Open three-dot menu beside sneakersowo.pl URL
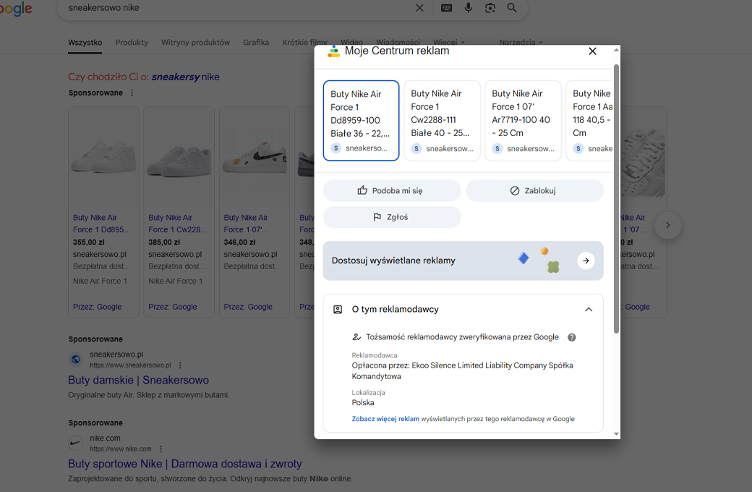The width and height of the screenshot is (752, 492). pyautogui.click(x=180, y=365)
